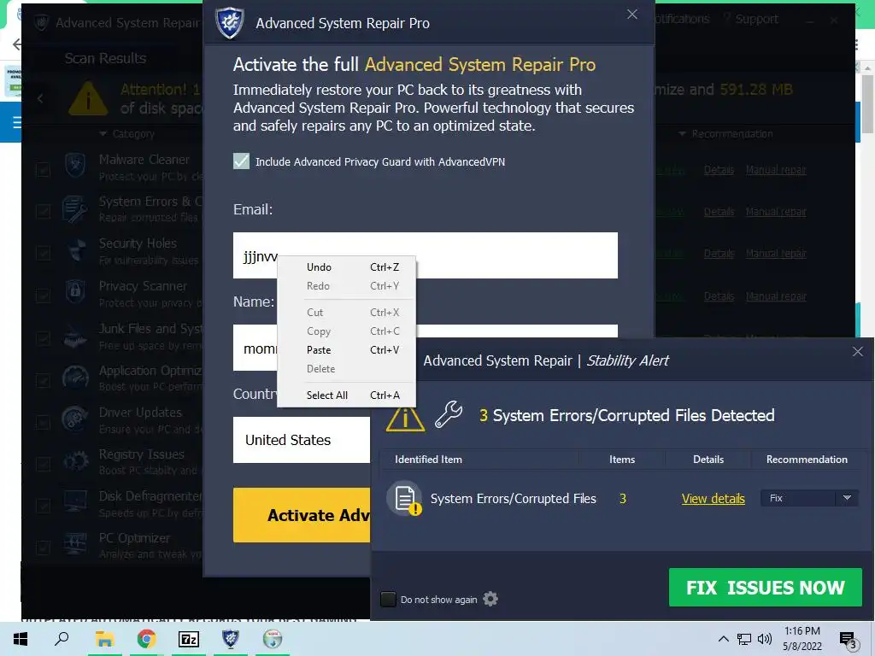This screenshot has height=656, width=875.
Task: Click the Activate Advanced button
Action: point(302,515)
